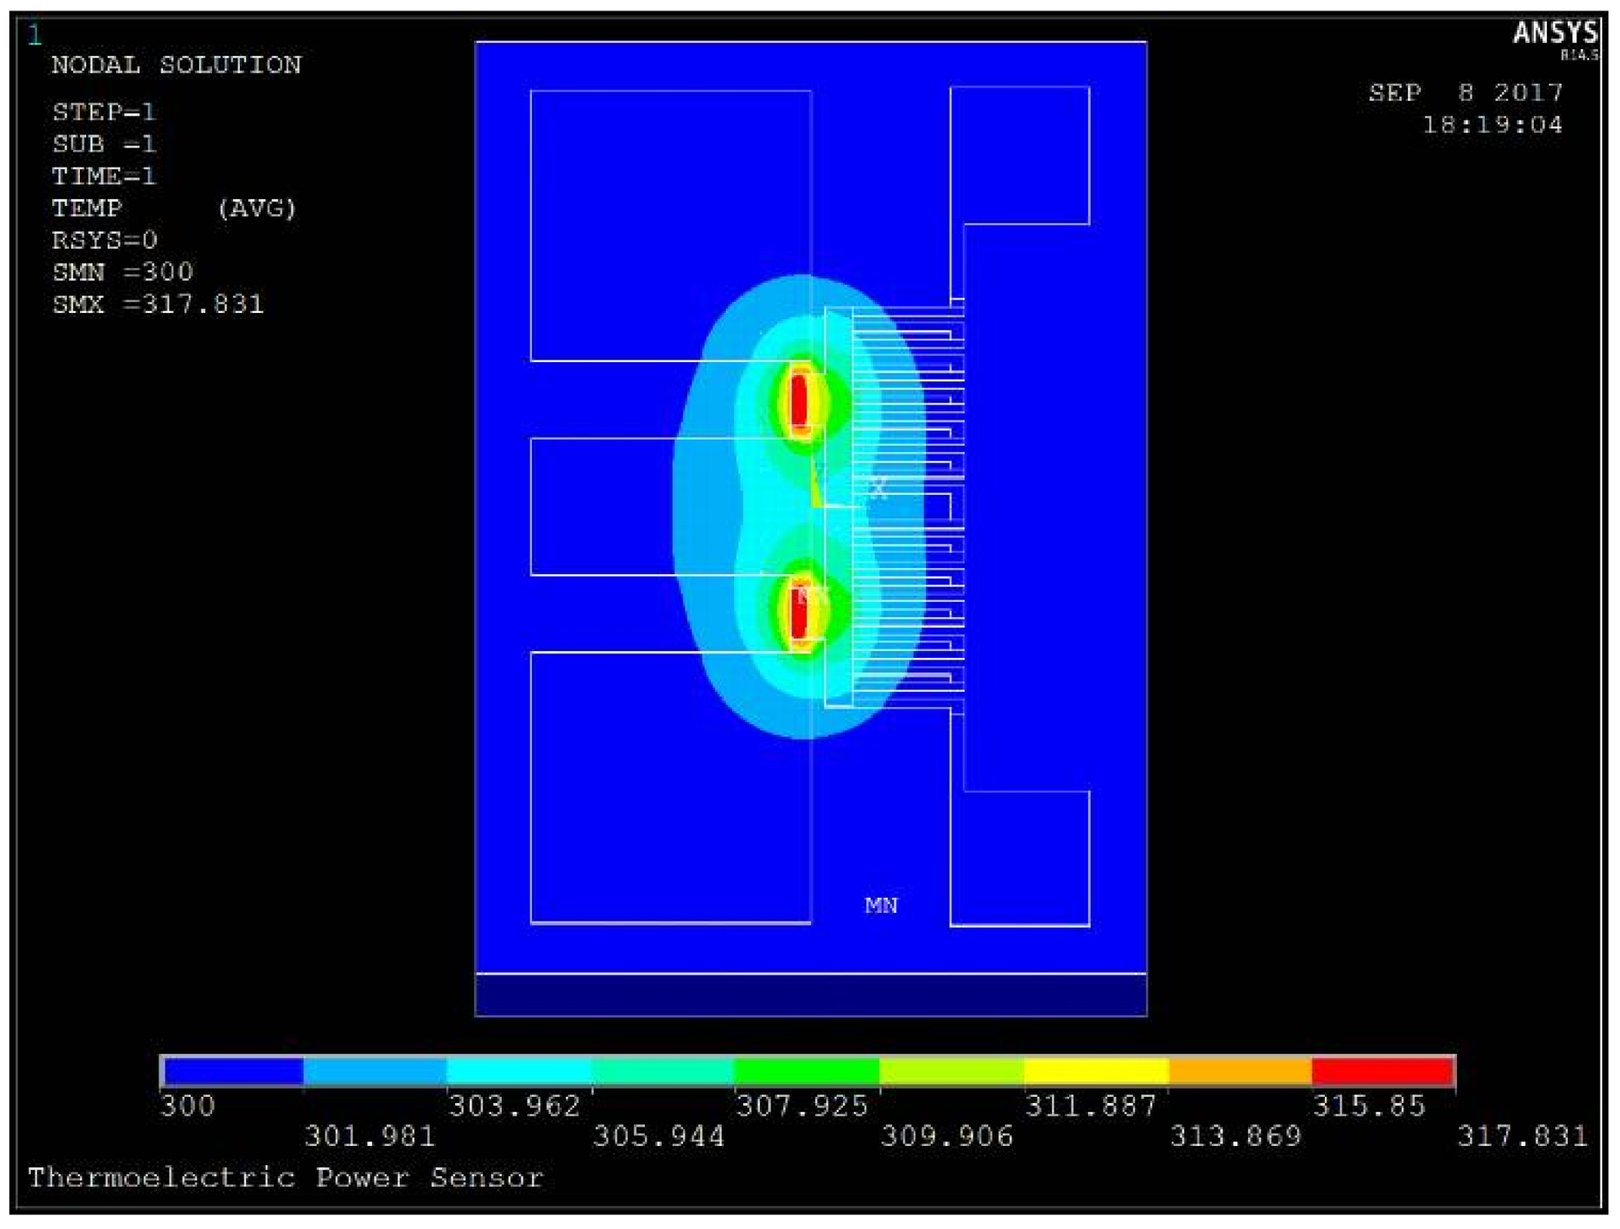1620x1229 pixels.
Task: Click the red legend color band
Action: 1383,1071
